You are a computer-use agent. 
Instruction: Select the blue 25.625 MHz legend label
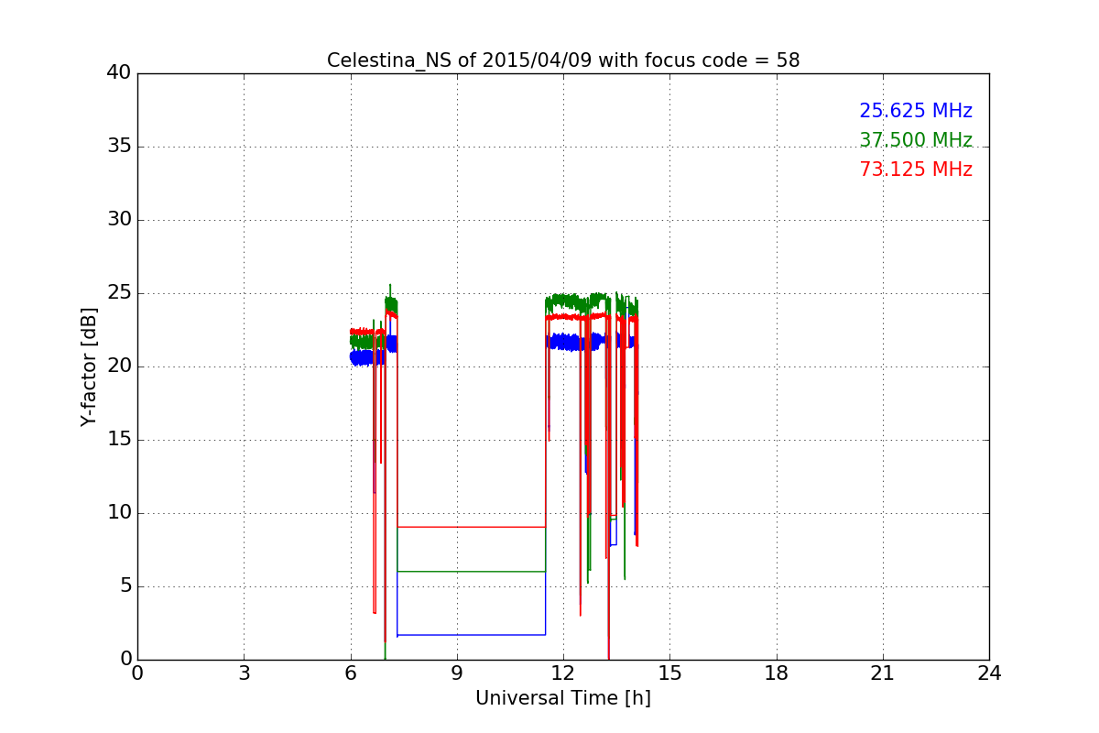(x=916, y=111)
